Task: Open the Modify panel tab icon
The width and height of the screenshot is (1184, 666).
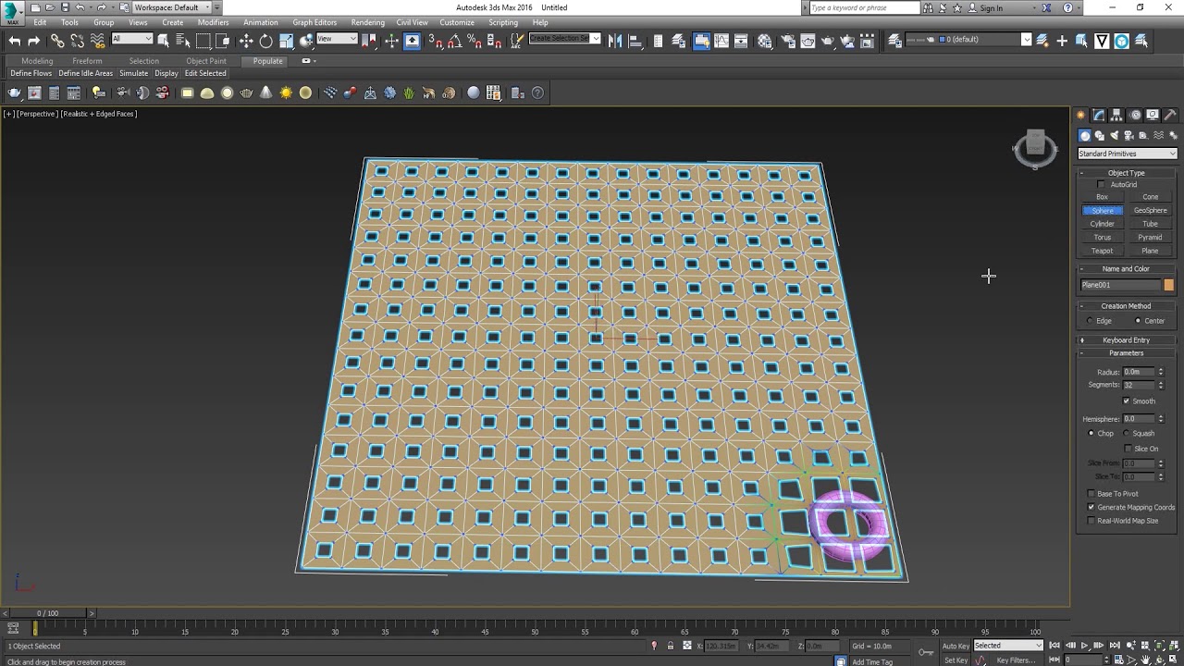Action: point(1099,115)
